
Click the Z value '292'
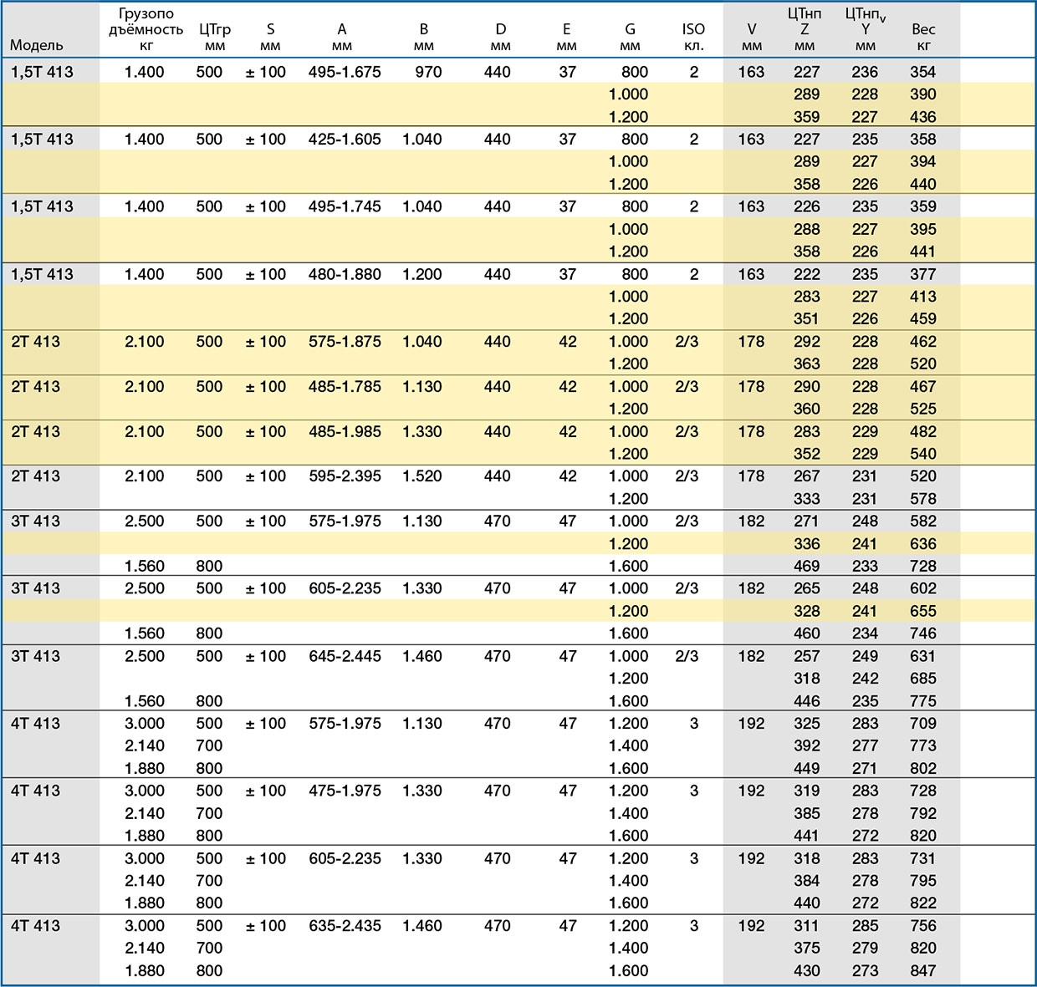[807, 342]
